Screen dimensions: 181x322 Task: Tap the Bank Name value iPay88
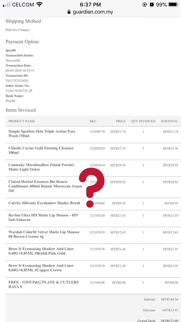(x=10, y=101)
